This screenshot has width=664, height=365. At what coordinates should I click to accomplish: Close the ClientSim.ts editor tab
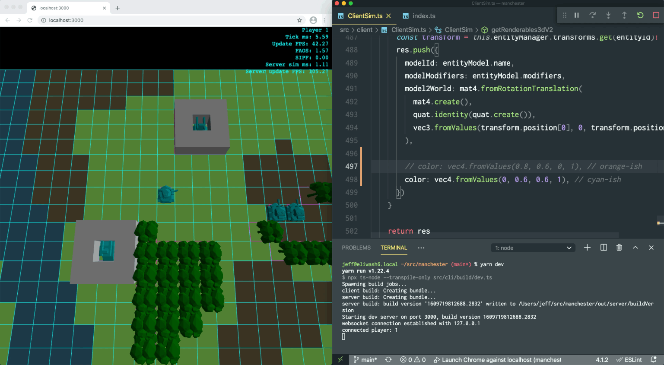point(388,16)
